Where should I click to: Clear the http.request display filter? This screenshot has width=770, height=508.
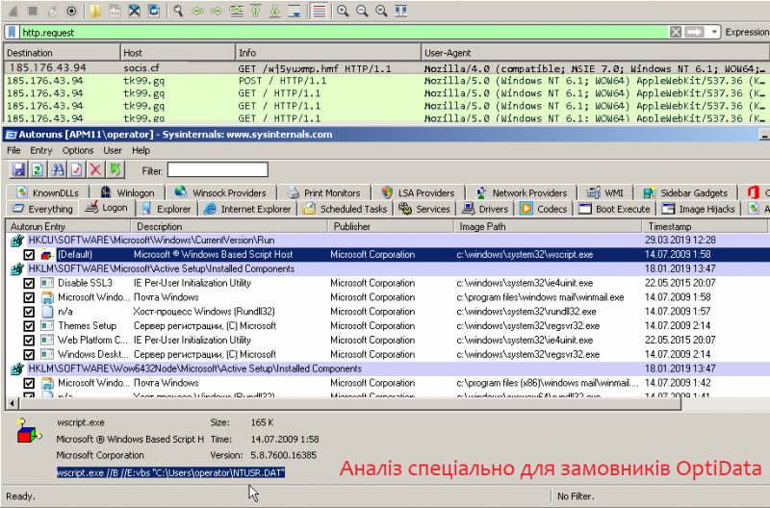[x=676, y=32]
